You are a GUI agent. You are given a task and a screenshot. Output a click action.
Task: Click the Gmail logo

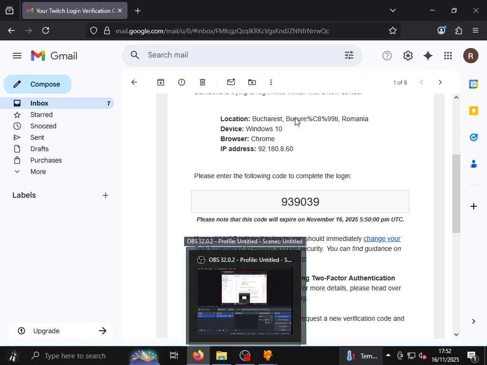[54, 56]
